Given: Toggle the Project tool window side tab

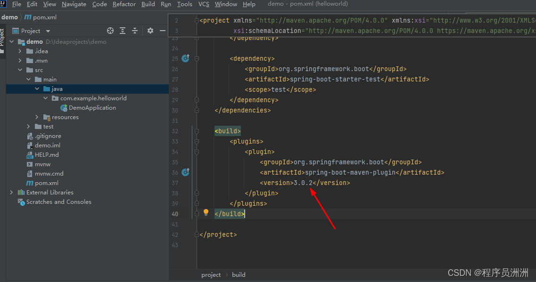Looking at the screenshot, I should pos(2,38).
